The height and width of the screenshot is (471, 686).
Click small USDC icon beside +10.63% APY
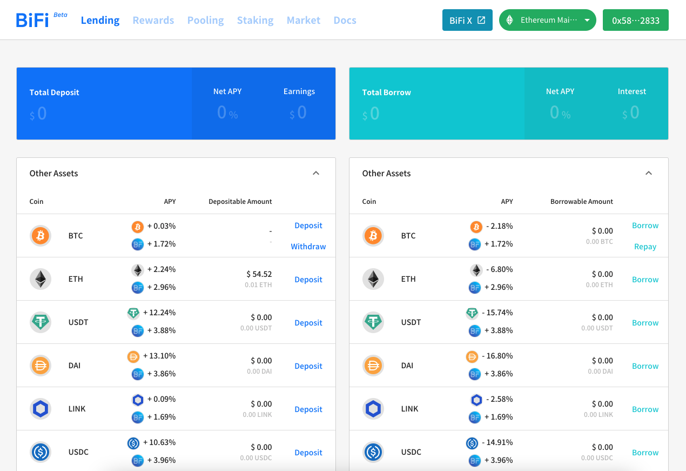[133, 443]
